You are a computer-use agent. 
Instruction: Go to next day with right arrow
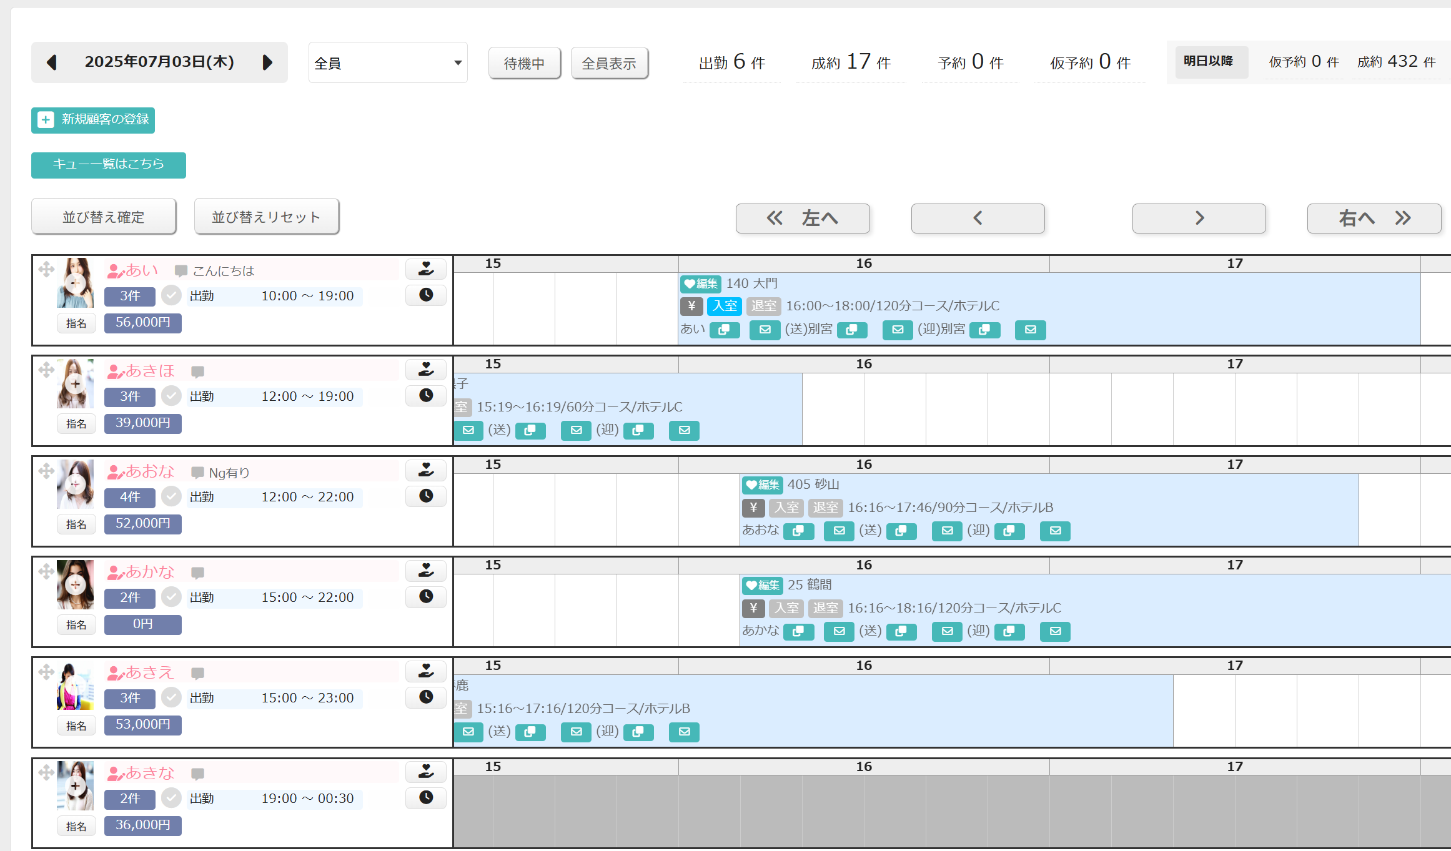click(267, 62)
